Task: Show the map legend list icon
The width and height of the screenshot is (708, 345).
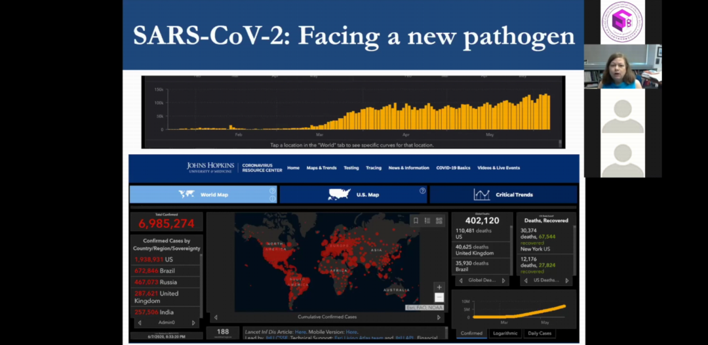Action: (427, 220)
